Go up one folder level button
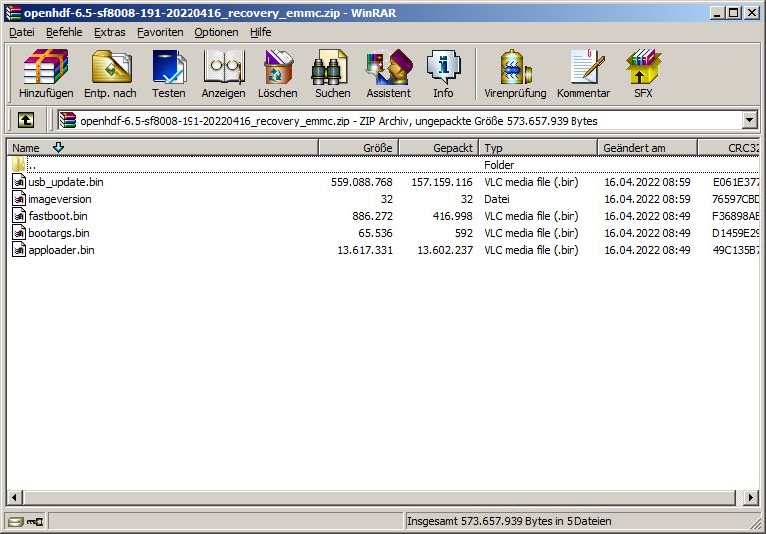 point(26,120)
